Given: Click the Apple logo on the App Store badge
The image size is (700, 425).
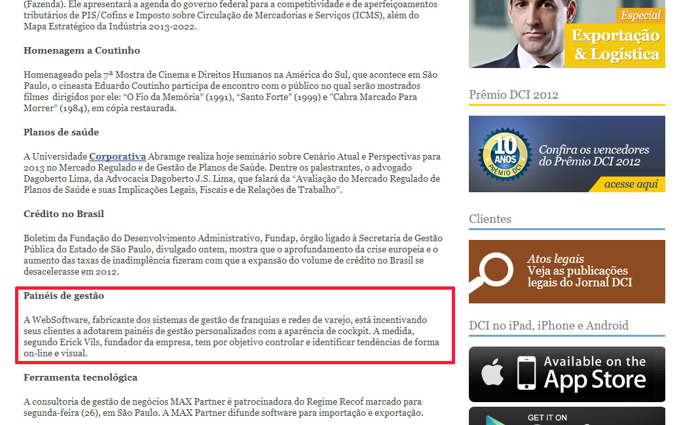Looking at the screenshot, I should pos(492,372).
